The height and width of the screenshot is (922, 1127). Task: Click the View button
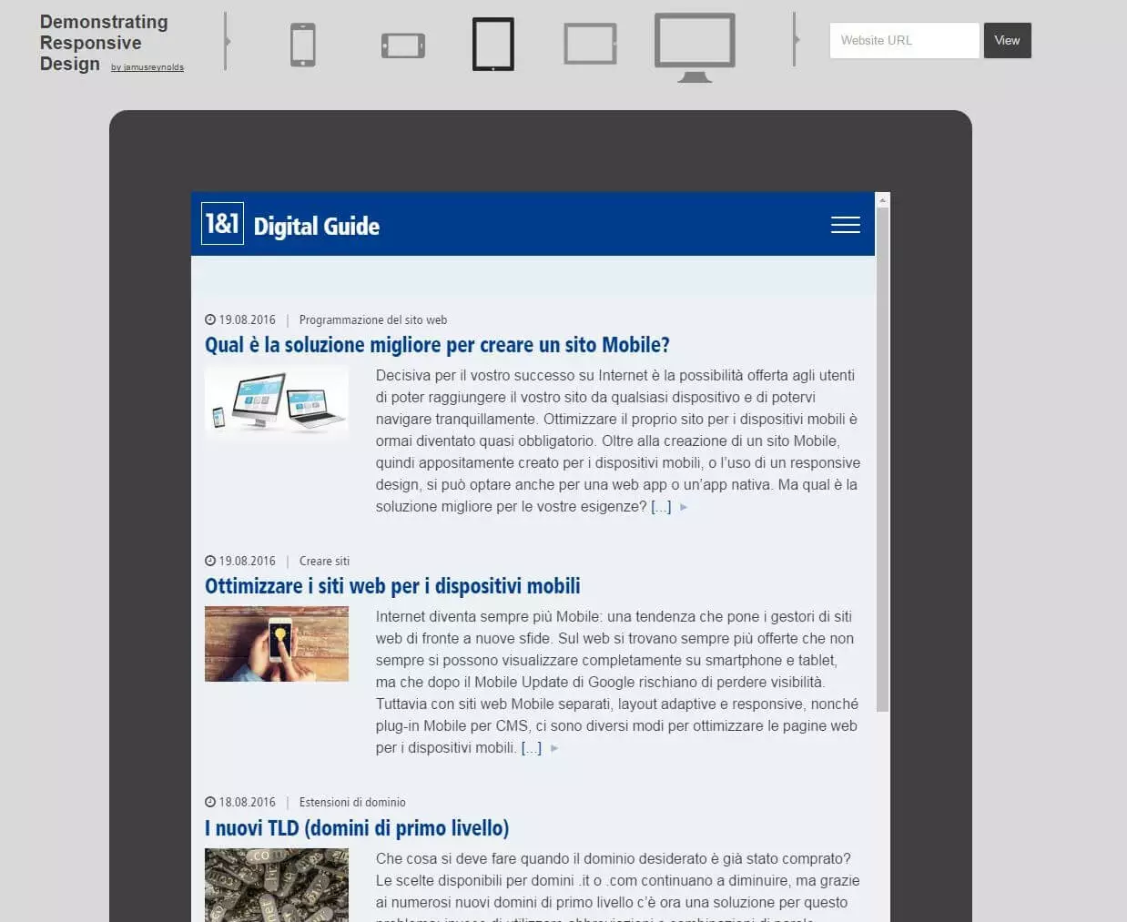tap(1007, 40)
